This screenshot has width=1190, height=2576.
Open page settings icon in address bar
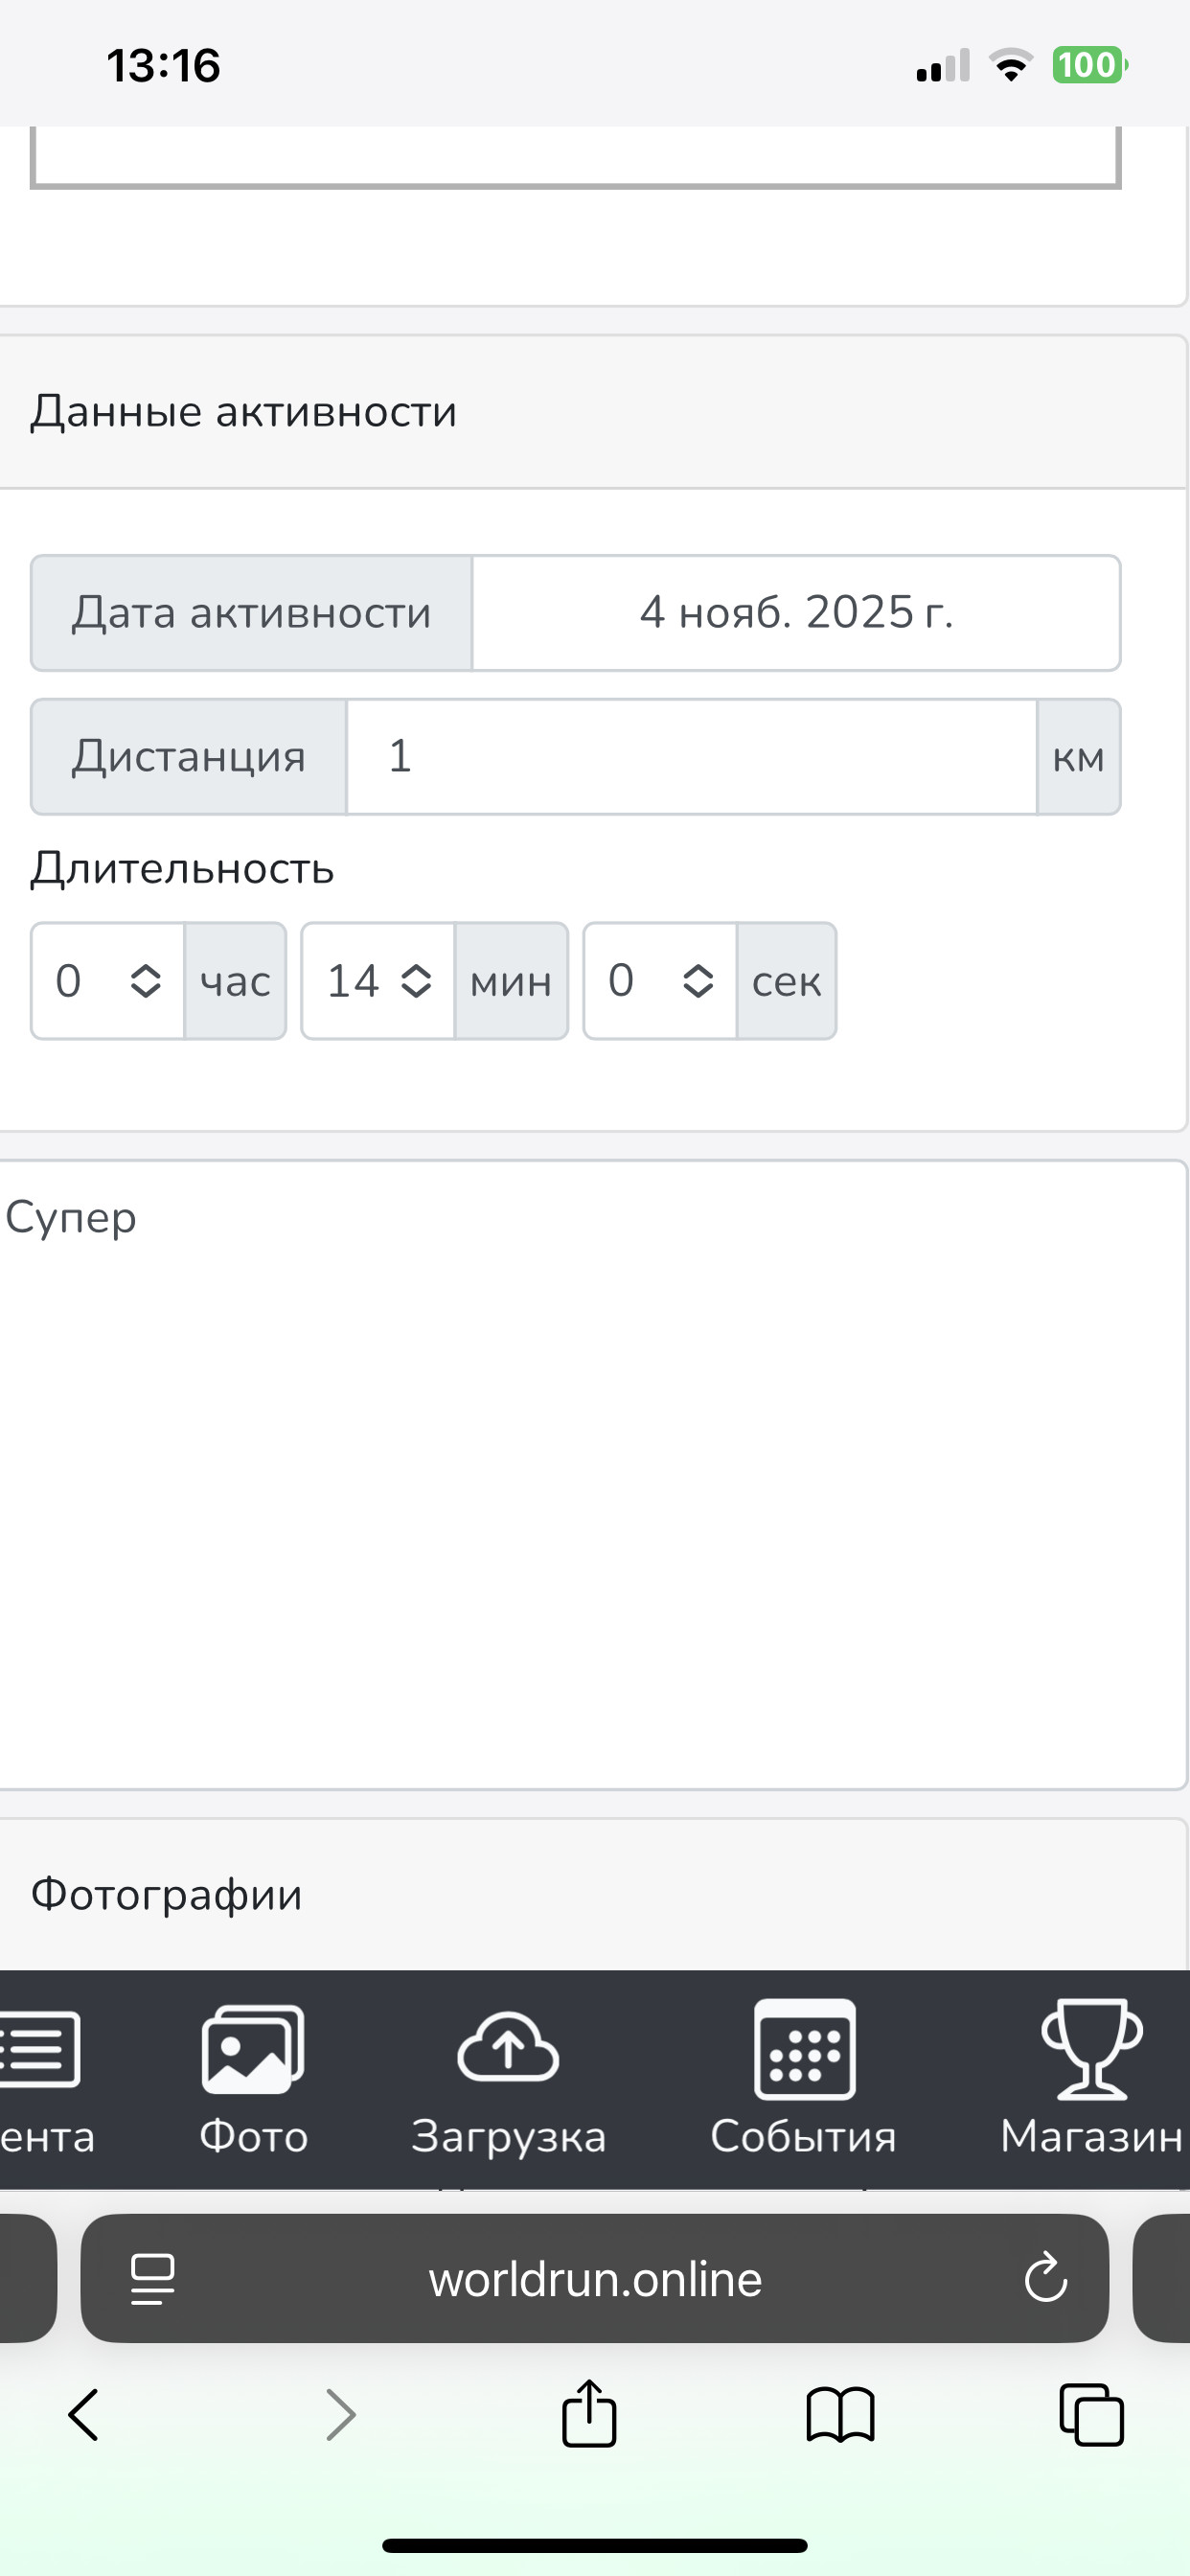[153, 2279]
